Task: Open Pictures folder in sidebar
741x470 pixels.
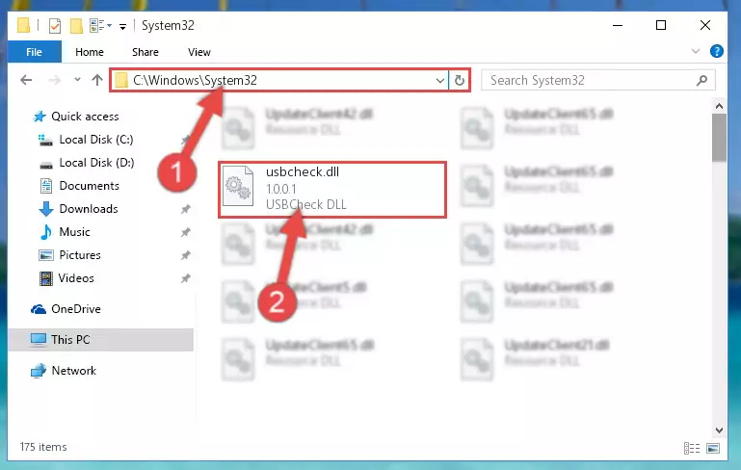Action: click(80, 255)
